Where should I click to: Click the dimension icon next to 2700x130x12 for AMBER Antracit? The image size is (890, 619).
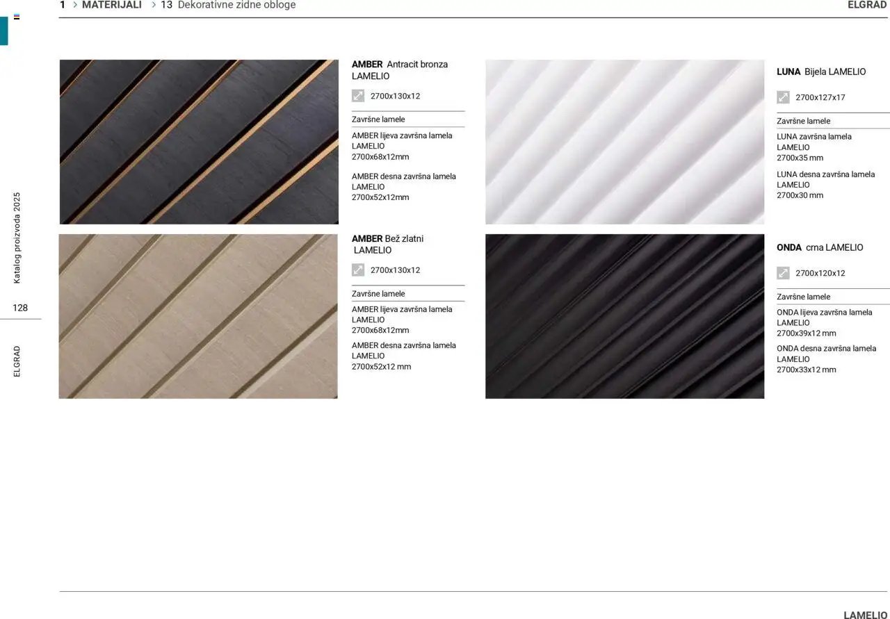[358, 95]
